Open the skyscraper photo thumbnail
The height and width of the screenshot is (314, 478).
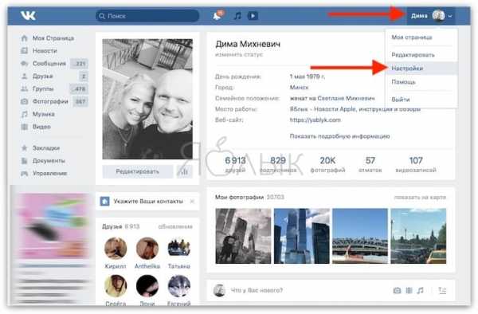point(302,236)
